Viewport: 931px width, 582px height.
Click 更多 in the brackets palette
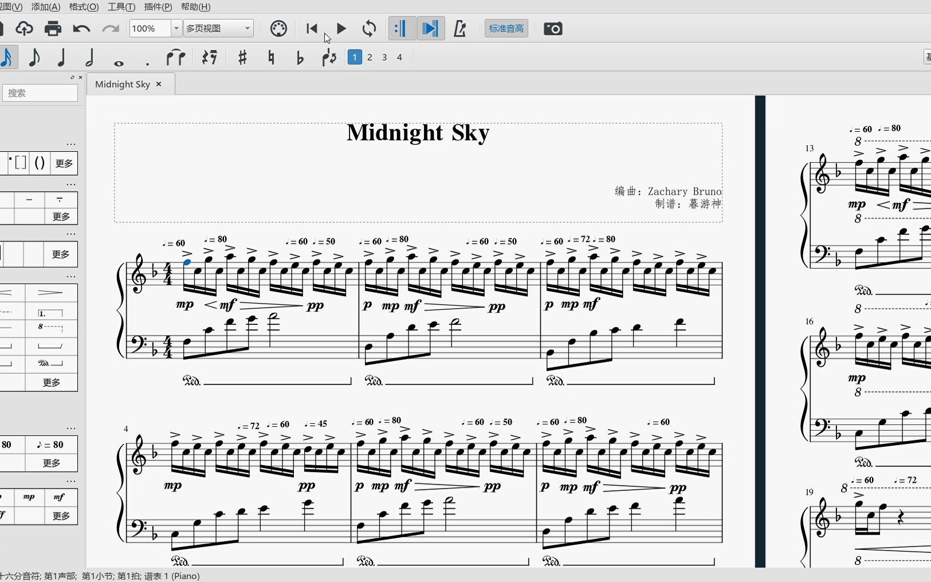[x=64, y=163]
